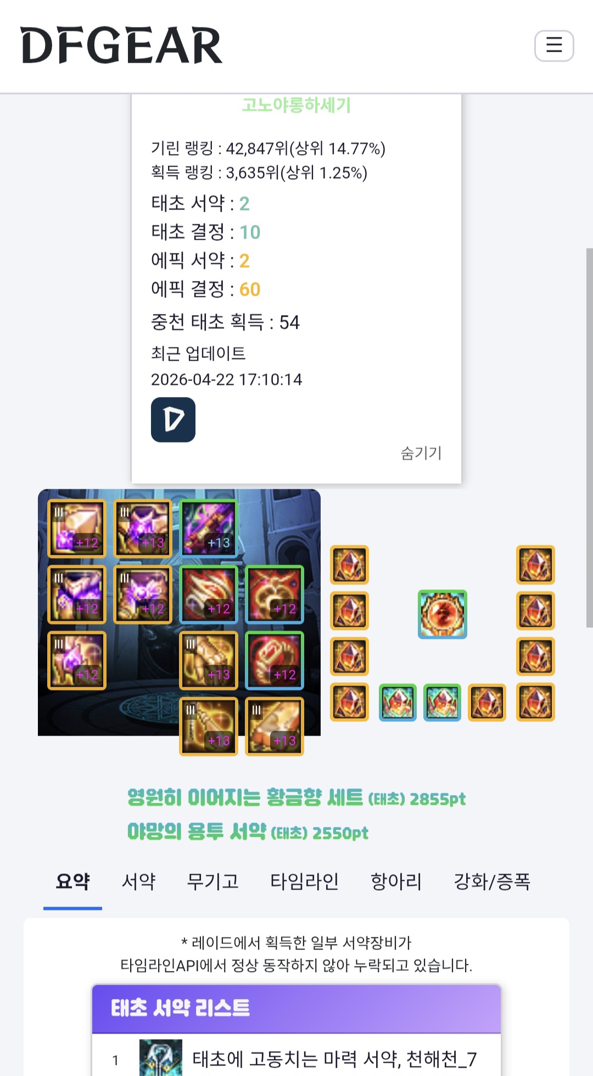Open the 무기고 tab
Image resolution: width=593 pixels, height=1076 pixels.
[x=213, y=881]
